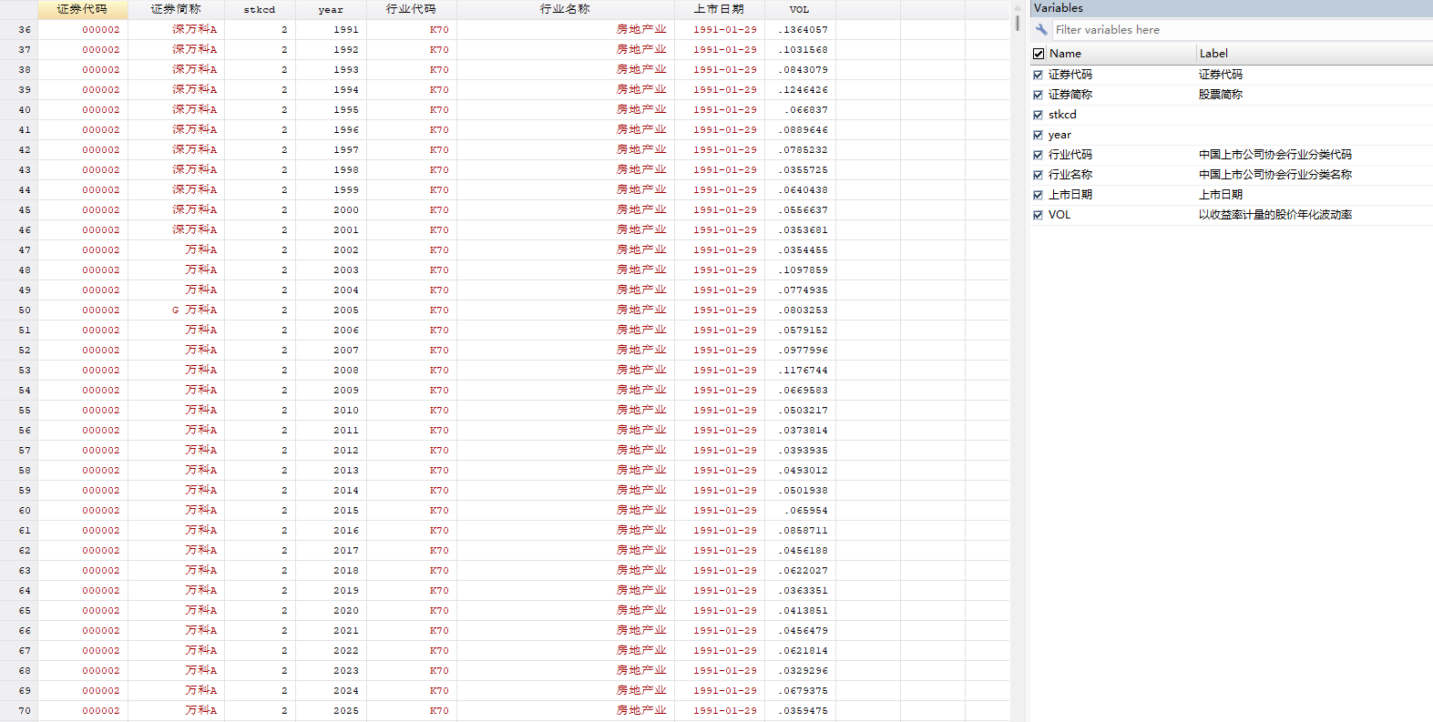Toggle the year variable checkbox
The width and height of the screenshot is (1433, 722).
click(x=1038, y=135)
